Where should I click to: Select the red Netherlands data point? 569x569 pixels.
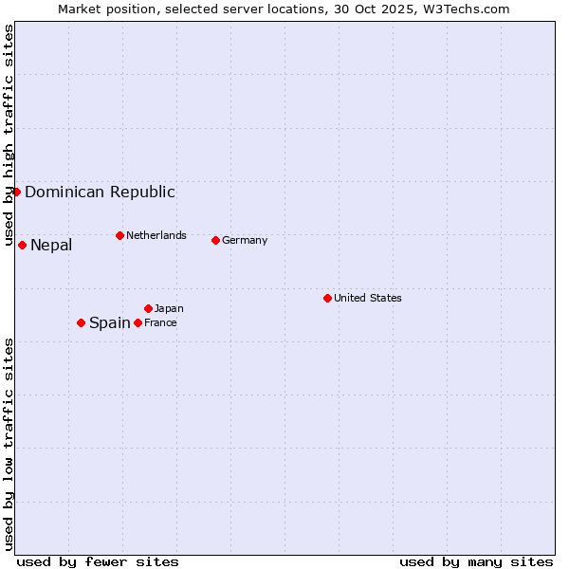[x=119, y=235]
